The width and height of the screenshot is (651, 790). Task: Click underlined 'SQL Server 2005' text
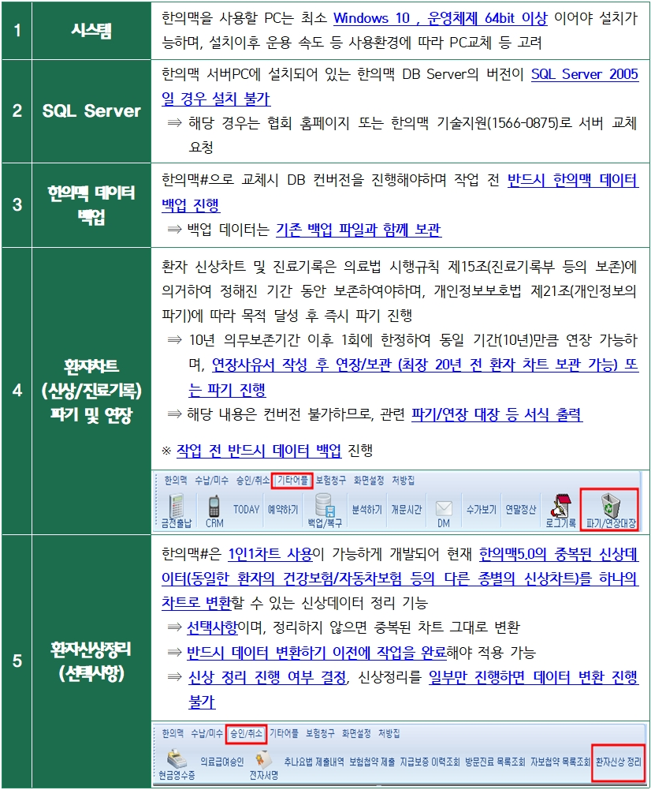click(585, 74)
